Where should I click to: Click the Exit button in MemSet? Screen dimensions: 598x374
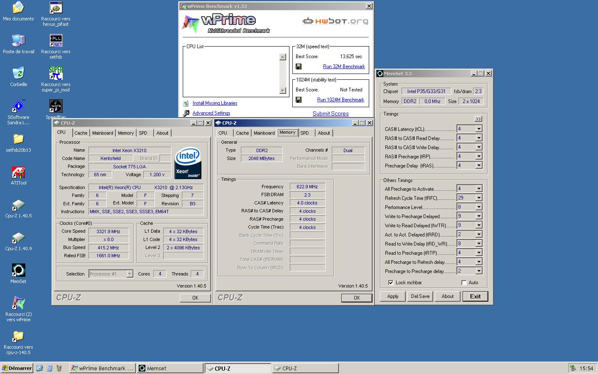click(x=475, y=296)
